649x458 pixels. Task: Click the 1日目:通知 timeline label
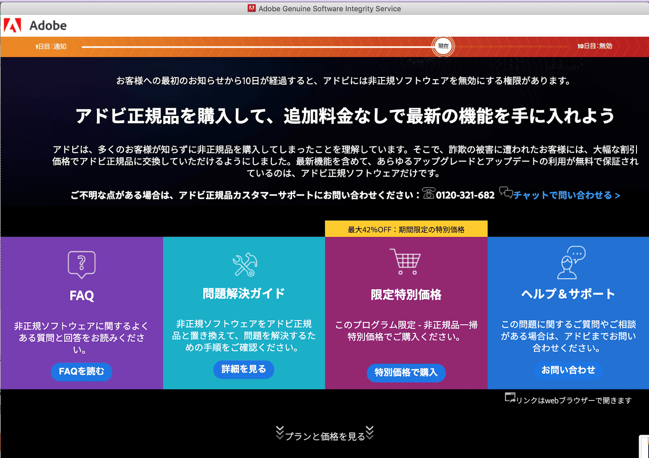(x=51, y=47)
